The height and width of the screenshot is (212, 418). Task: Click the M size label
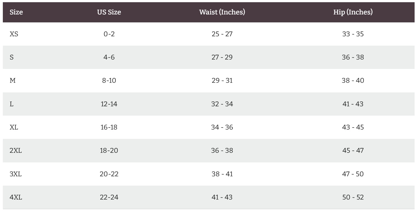(12, 80)
